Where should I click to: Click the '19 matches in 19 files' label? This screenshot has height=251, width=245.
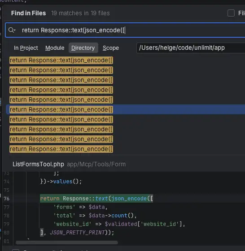80,13
